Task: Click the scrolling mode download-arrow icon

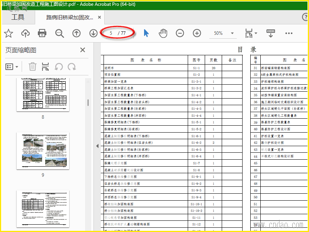Action: (x=271, y=33)
